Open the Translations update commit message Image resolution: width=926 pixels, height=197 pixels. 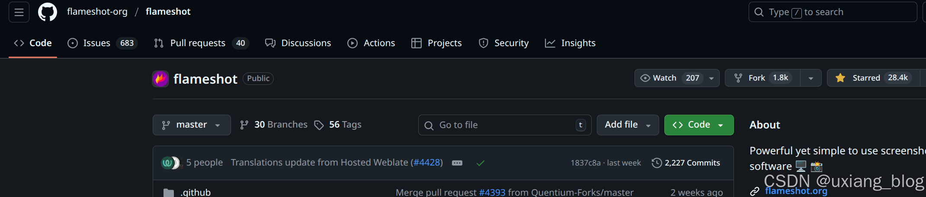[320, 163]
